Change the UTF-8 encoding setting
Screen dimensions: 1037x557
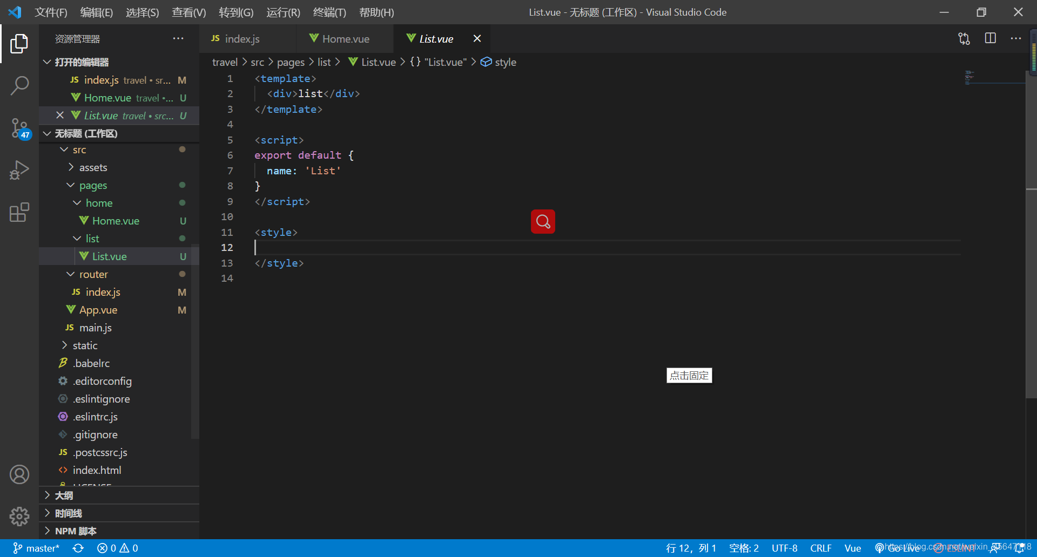[x=784, y=548]
